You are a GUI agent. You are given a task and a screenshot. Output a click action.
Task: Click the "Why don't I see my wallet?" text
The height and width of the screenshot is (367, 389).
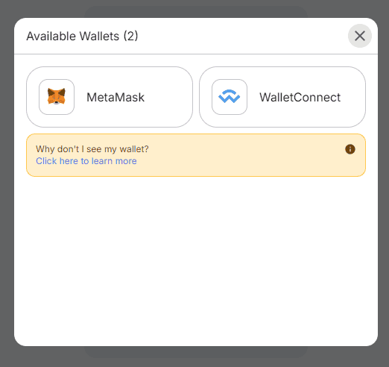[92, 149]
